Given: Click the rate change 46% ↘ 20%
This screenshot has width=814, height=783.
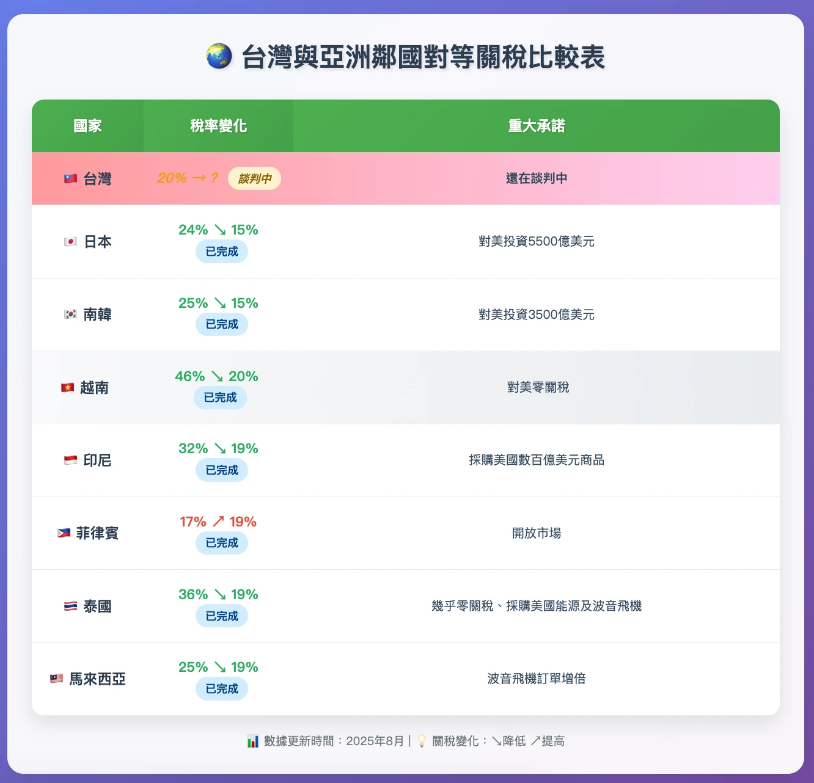Looking at the screenshot, I should [216, 376].
